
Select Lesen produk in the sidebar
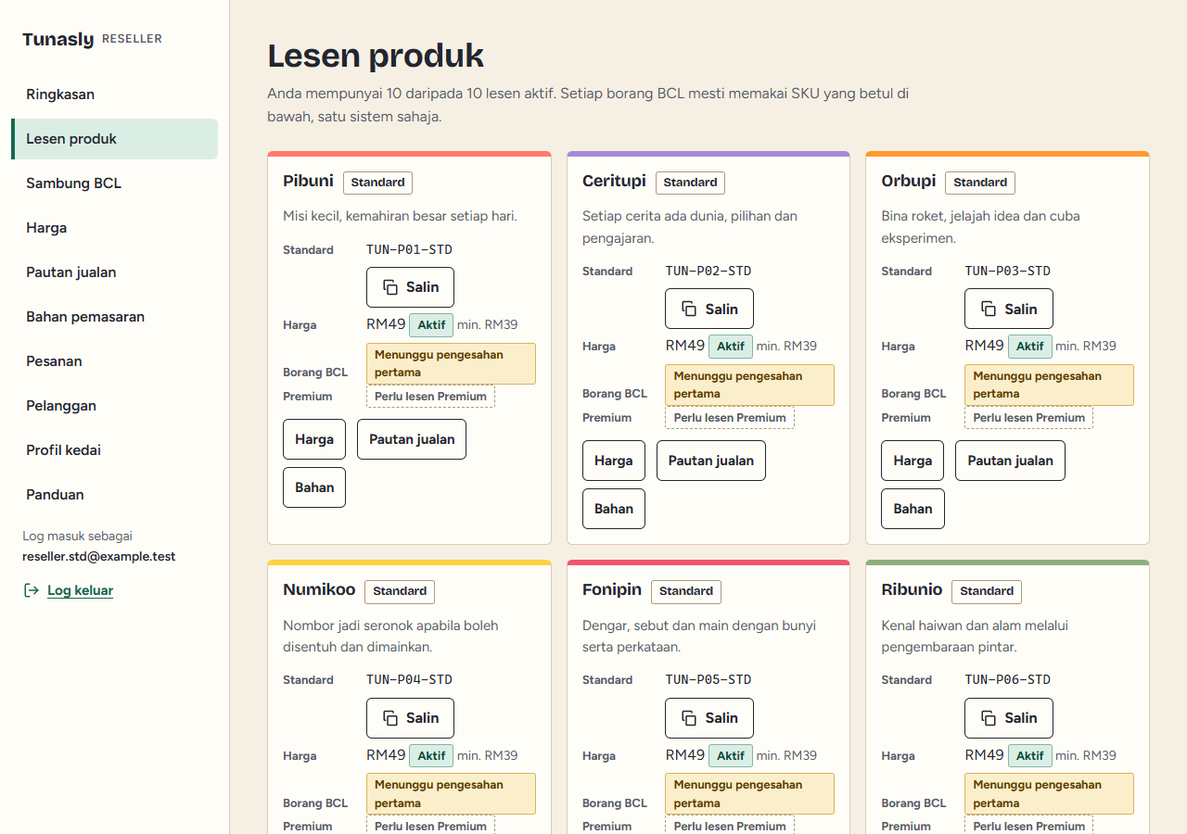[x=115, y=139]
